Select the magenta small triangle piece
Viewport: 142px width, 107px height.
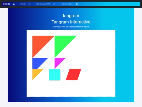58,61
